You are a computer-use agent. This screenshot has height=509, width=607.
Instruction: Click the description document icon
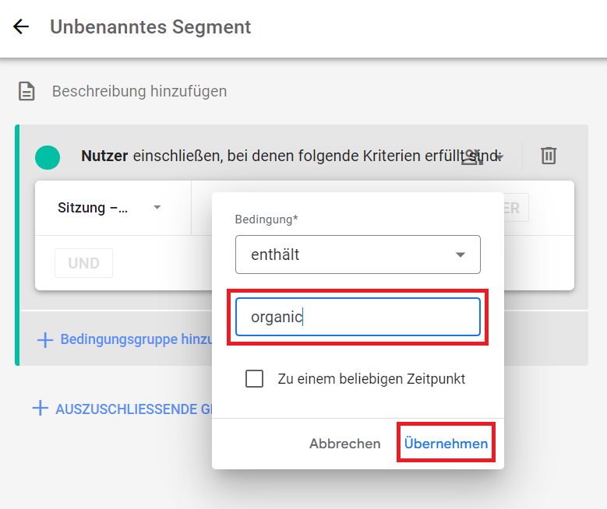[26, 91]
